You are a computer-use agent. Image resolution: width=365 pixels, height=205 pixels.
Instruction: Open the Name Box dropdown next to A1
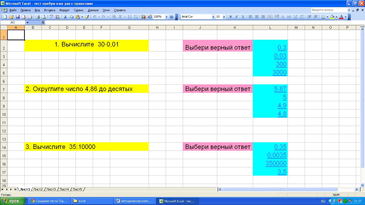[27, 23]
